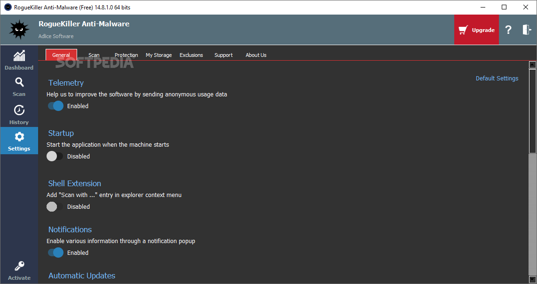537x284 pixels.
Task: Enable the Startup toggle
Action: pyautogui.click(x=55, y=156)
